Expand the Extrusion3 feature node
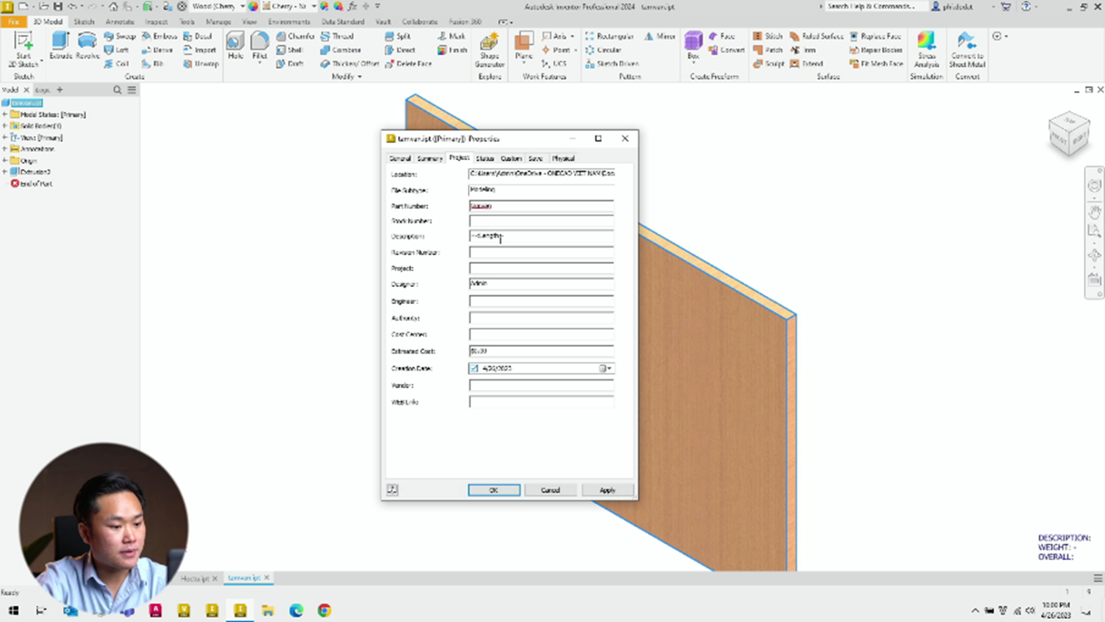The width and height of the screenshot is (1105, 622). [5, 172]
